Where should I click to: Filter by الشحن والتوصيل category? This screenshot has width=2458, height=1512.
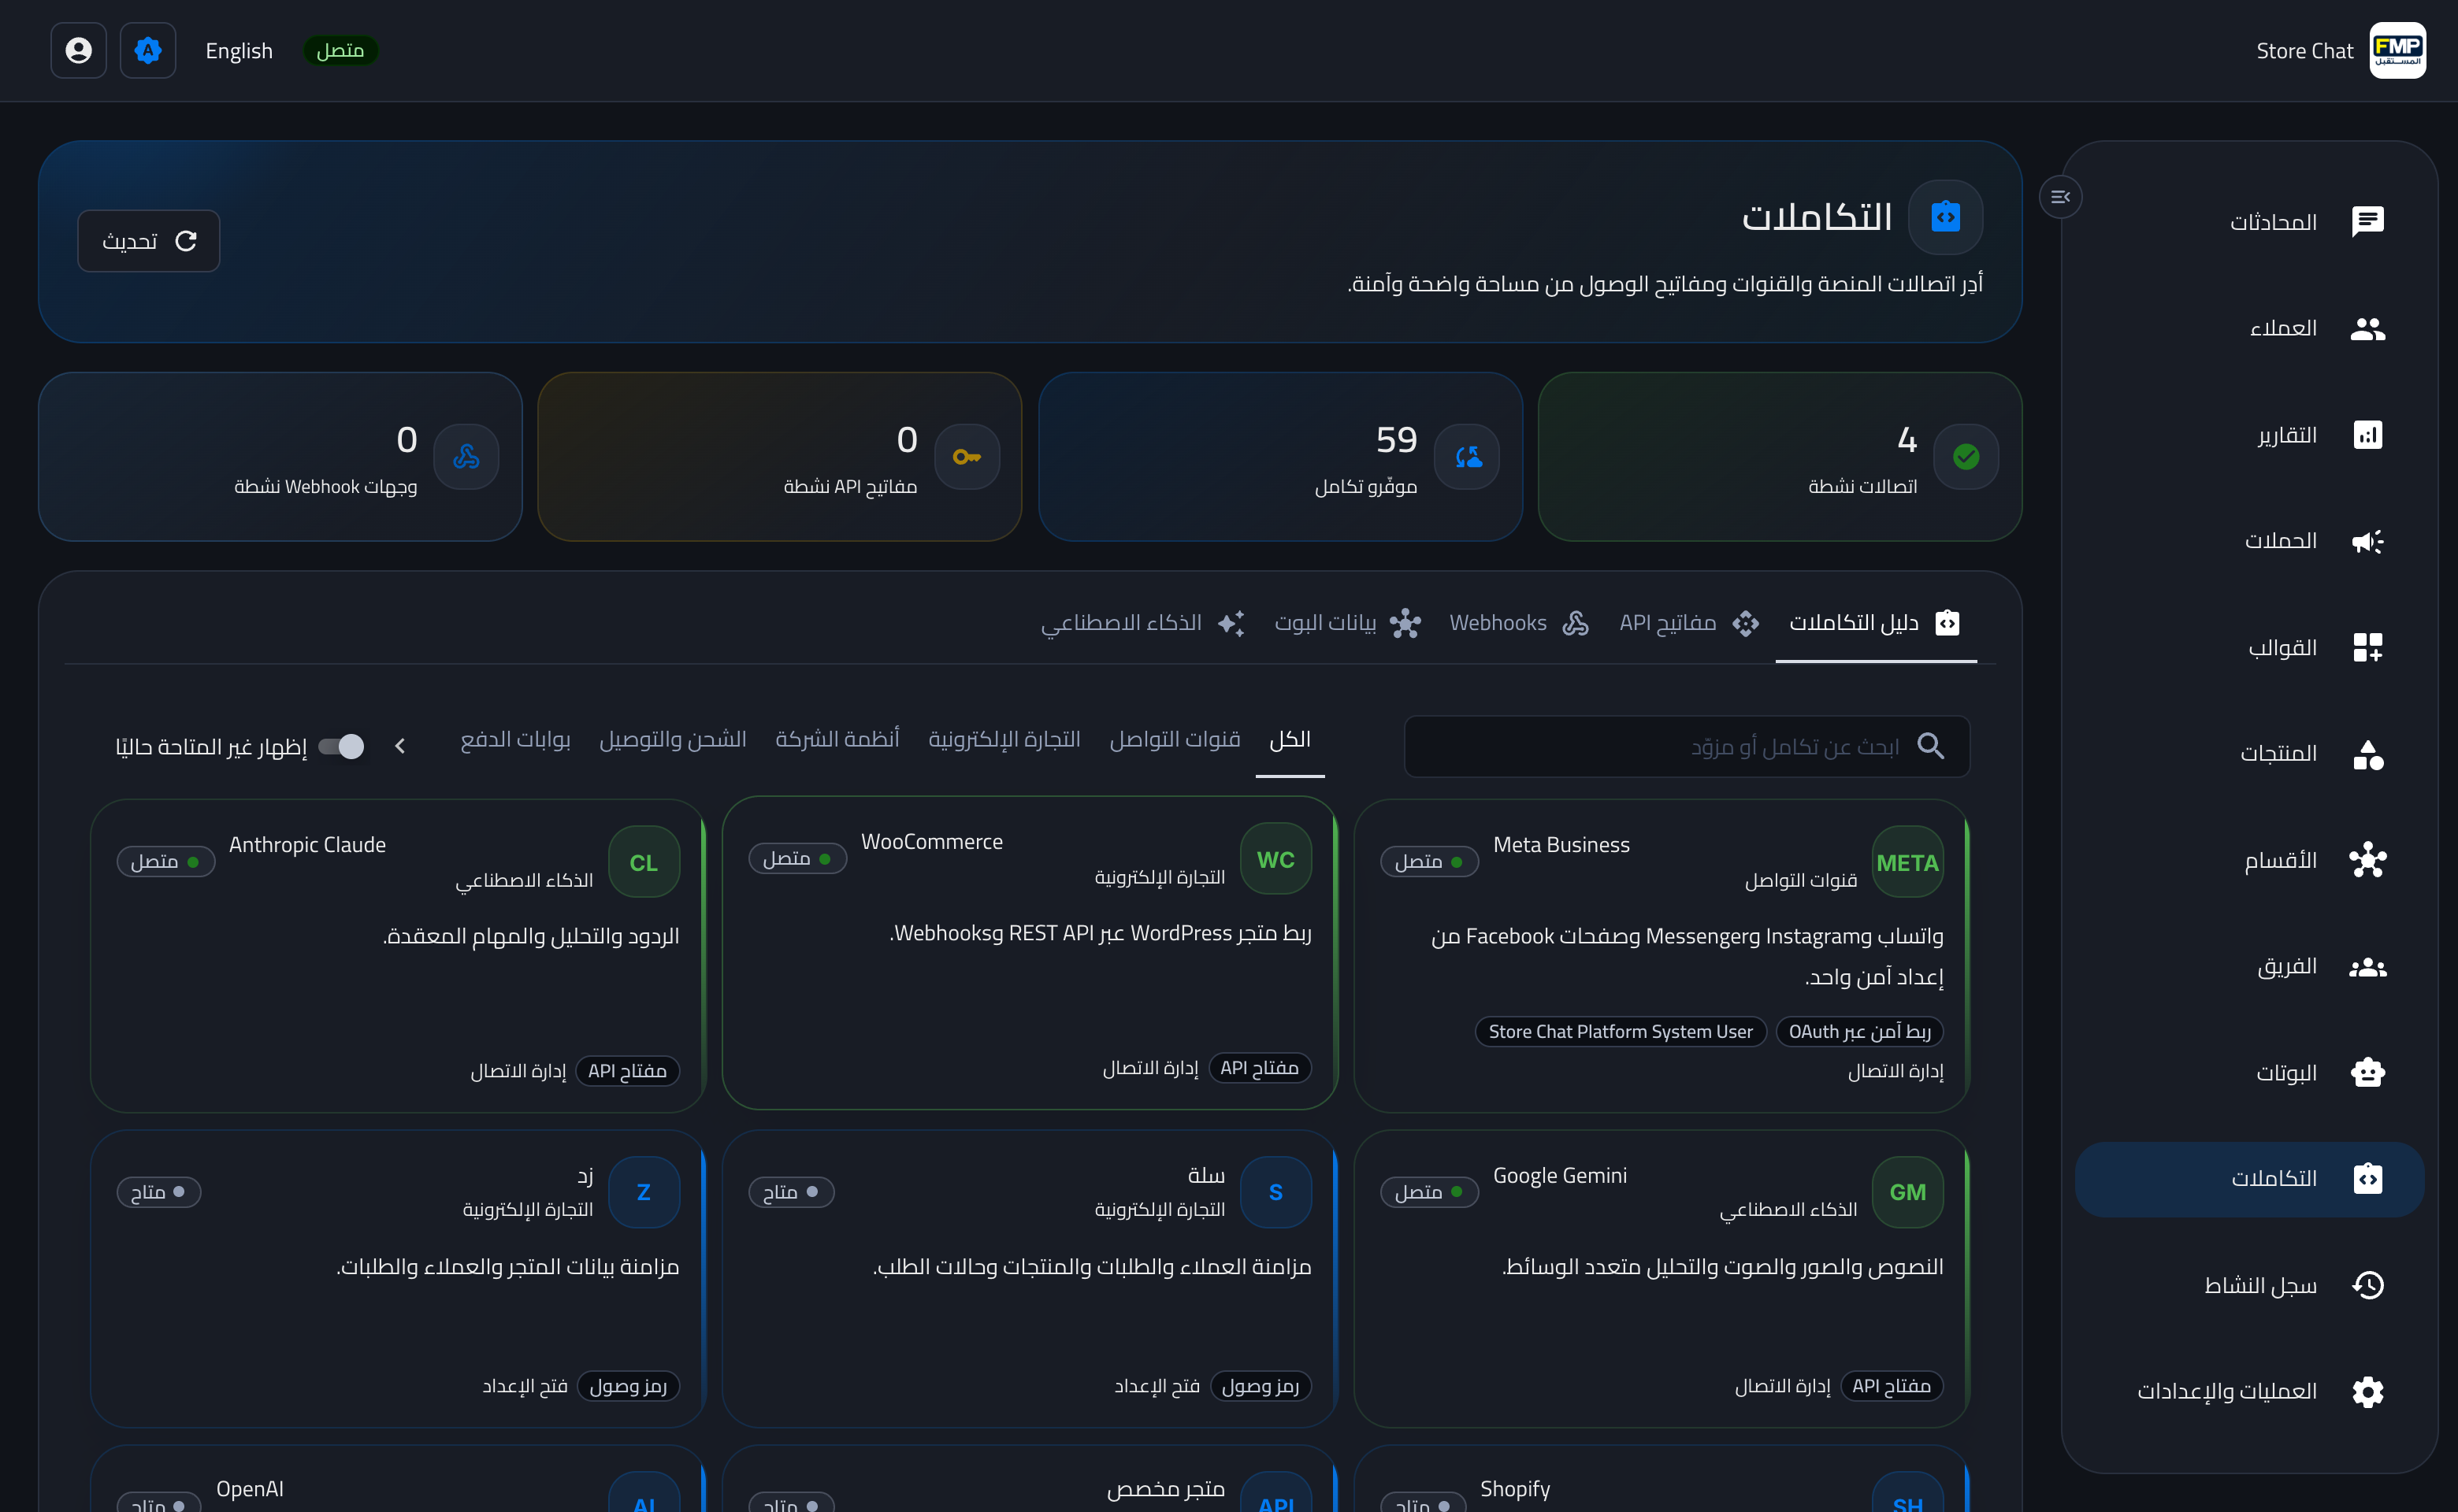(674, 739)
